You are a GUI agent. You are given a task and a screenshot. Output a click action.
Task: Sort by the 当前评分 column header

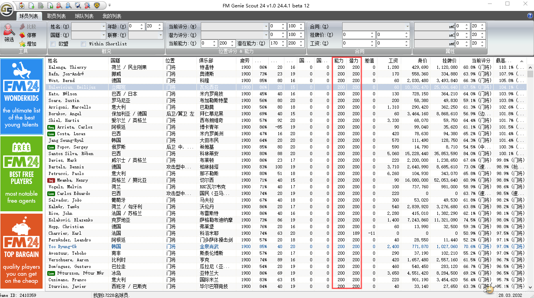[476, 61]
